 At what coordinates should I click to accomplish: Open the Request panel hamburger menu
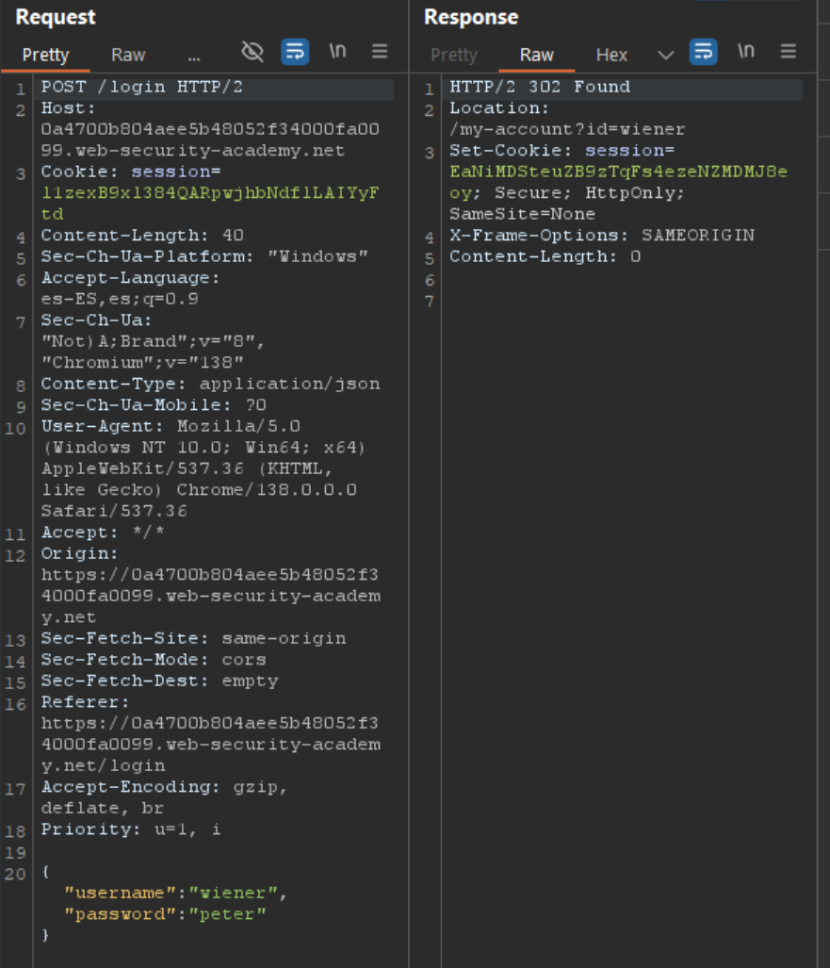(x=380, y=52)
